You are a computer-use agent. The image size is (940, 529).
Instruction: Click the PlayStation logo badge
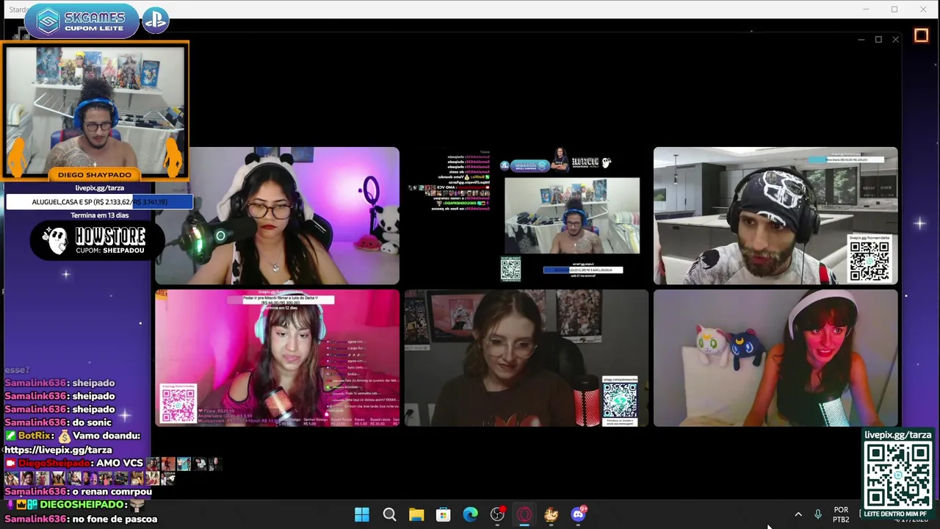(155, 21)
